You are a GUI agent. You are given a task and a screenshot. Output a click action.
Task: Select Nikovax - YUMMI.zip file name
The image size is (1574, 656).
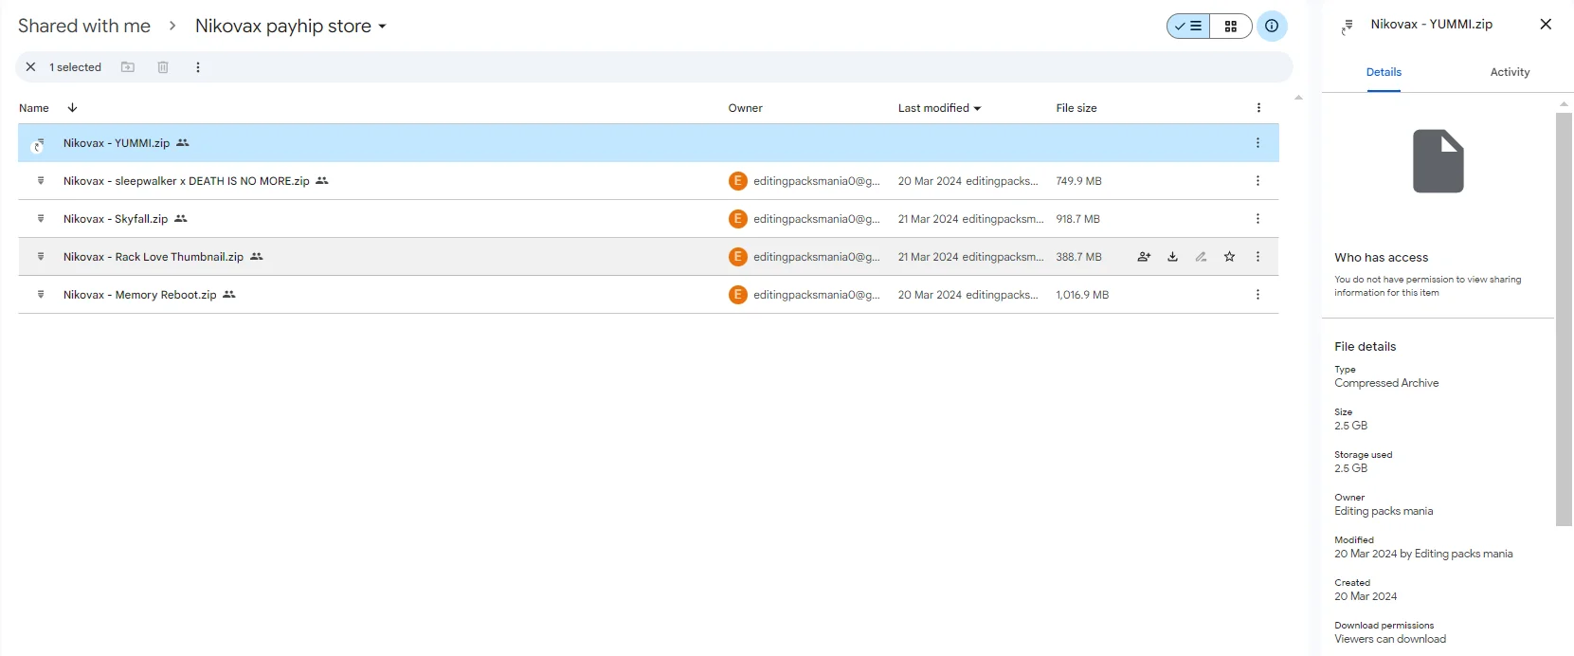[x=117, y=143]
